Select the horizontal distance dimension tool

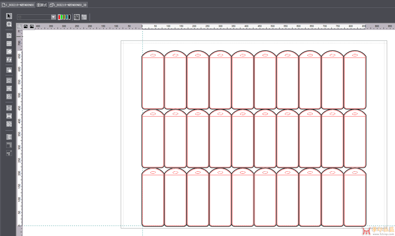pyautogui.click(x=9, y=108)
